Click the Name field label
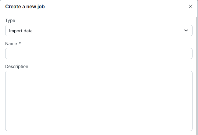Screen dimensions: 198x135 pyautogui.click(x=11, y=44)
